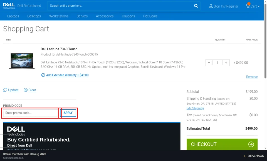Click the Shopping Cart heading
Screen dimensions: 267x161
tap(26, 29)
